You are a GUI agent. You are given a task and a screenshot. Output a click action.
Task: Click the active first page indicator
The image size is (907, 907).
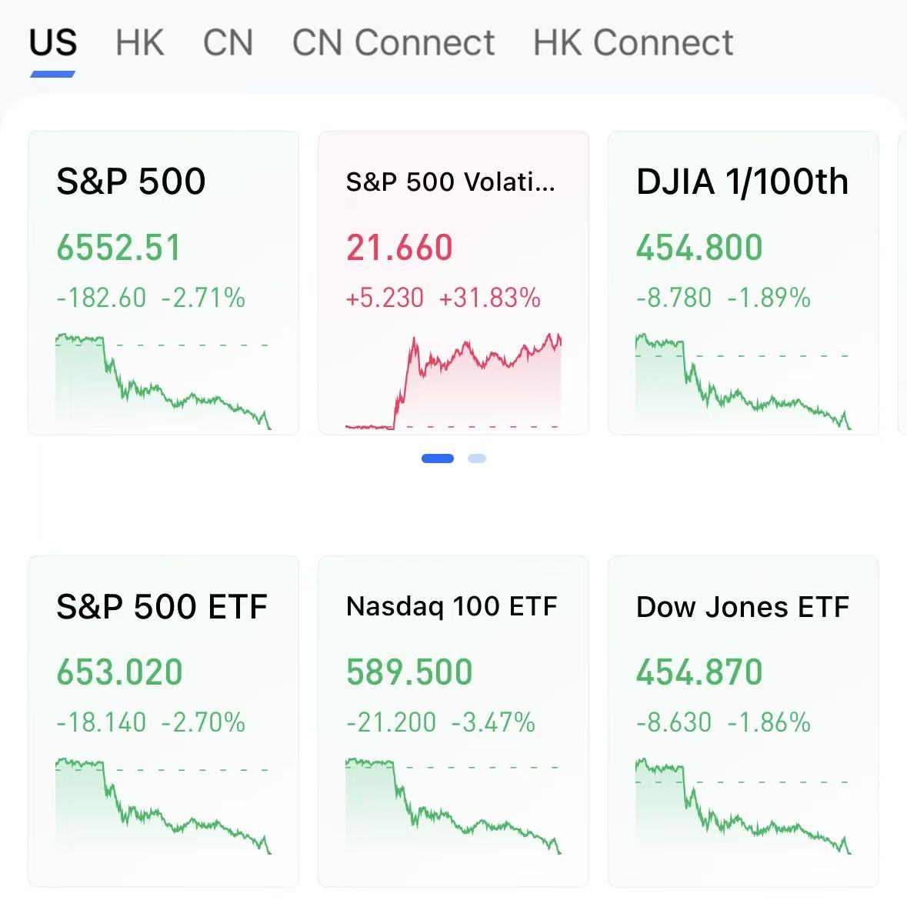point(437,459)
